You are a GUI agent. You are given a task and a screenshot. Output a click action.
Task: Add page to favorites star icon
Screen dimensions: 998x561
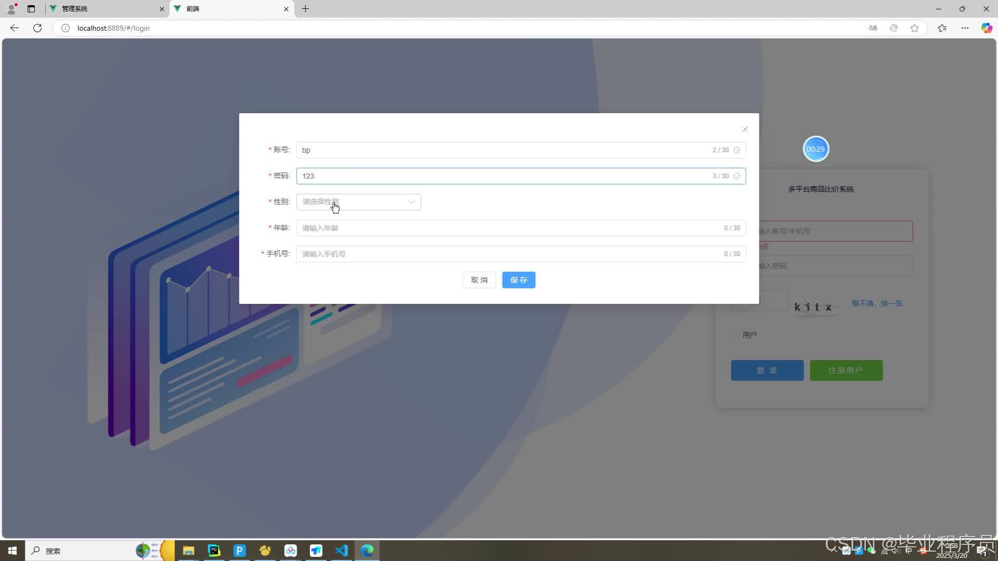[x=914, y=28]
